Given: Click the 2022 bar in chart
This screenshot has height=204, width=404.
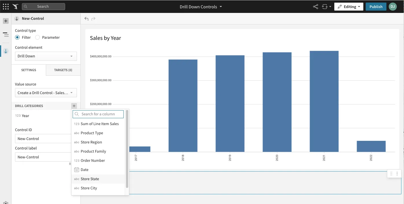Looking at the screenshot, I should click(x=371, y=146).
